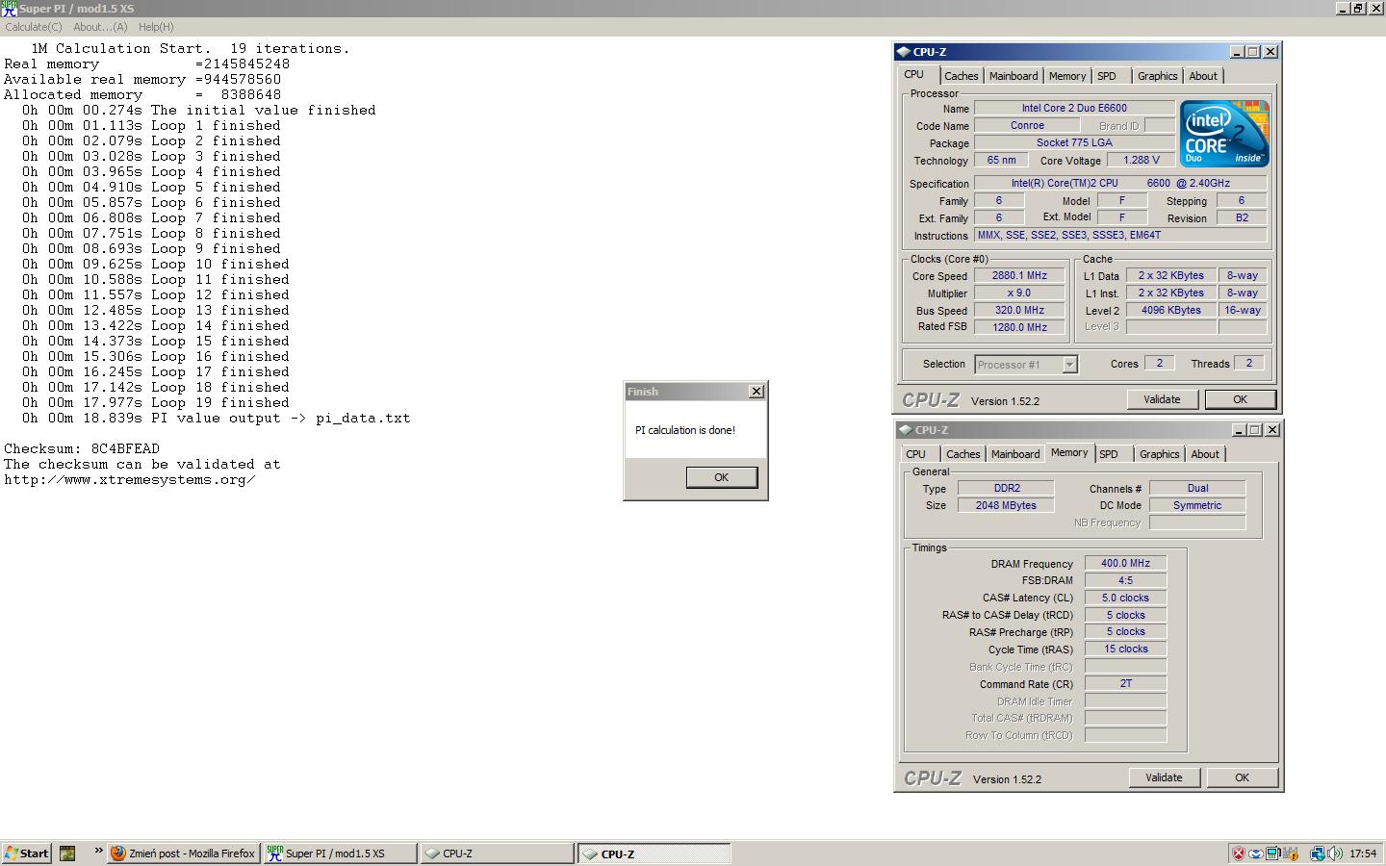The width and height of the screenshot is (1386, 866).
Task: Click the Super PI title bar icon
Action: tap(9, 9)
